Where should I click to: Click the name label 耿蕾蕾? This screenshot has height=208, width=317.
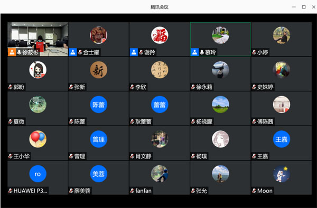point(143,121)
